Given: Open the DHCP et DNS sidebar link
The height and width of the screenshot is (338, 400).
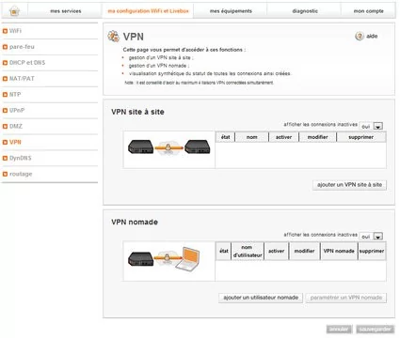Looking at the screenshot, I should (27, 63).
